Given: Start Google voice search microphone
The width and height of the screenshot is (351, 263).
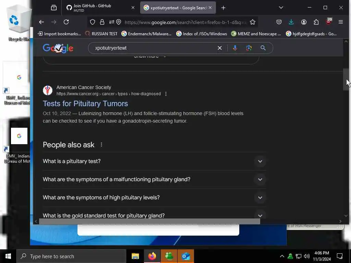Looking at the screenshot, I should pos(235,48).
